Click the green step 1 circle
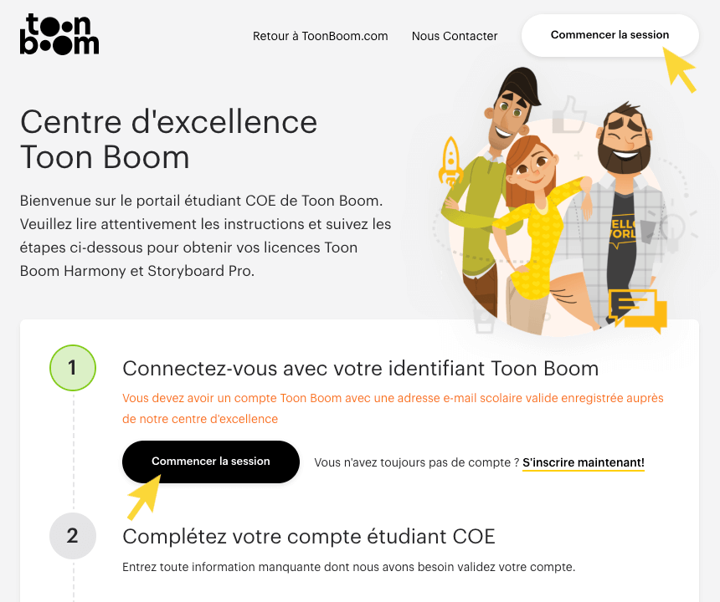The image size is (720, 602). (73, 369)
